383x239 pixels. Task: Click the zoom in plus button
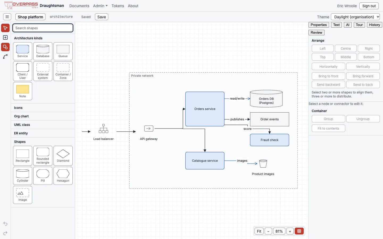pos(290,231)
